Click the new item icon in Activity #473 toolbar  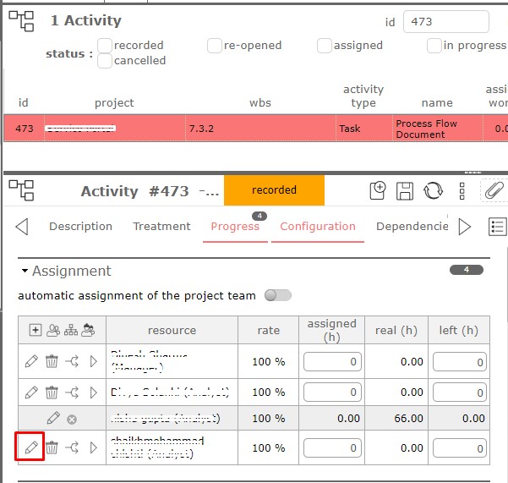pos(378,190)
